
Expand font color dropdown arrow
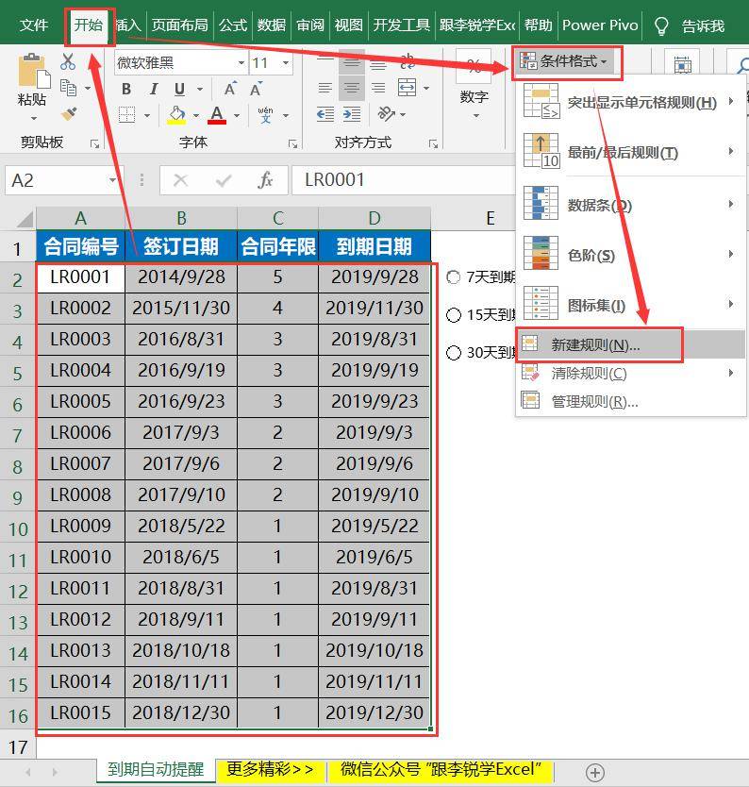tap(236, 115)
